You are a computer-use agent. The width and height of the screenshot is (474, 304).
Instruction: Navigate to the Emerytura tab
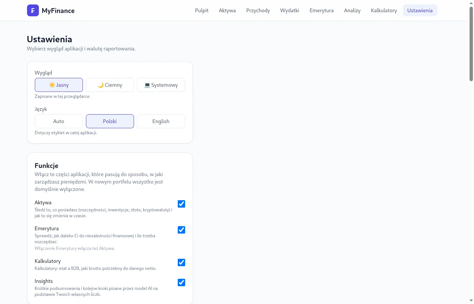(x=321, y=10)
